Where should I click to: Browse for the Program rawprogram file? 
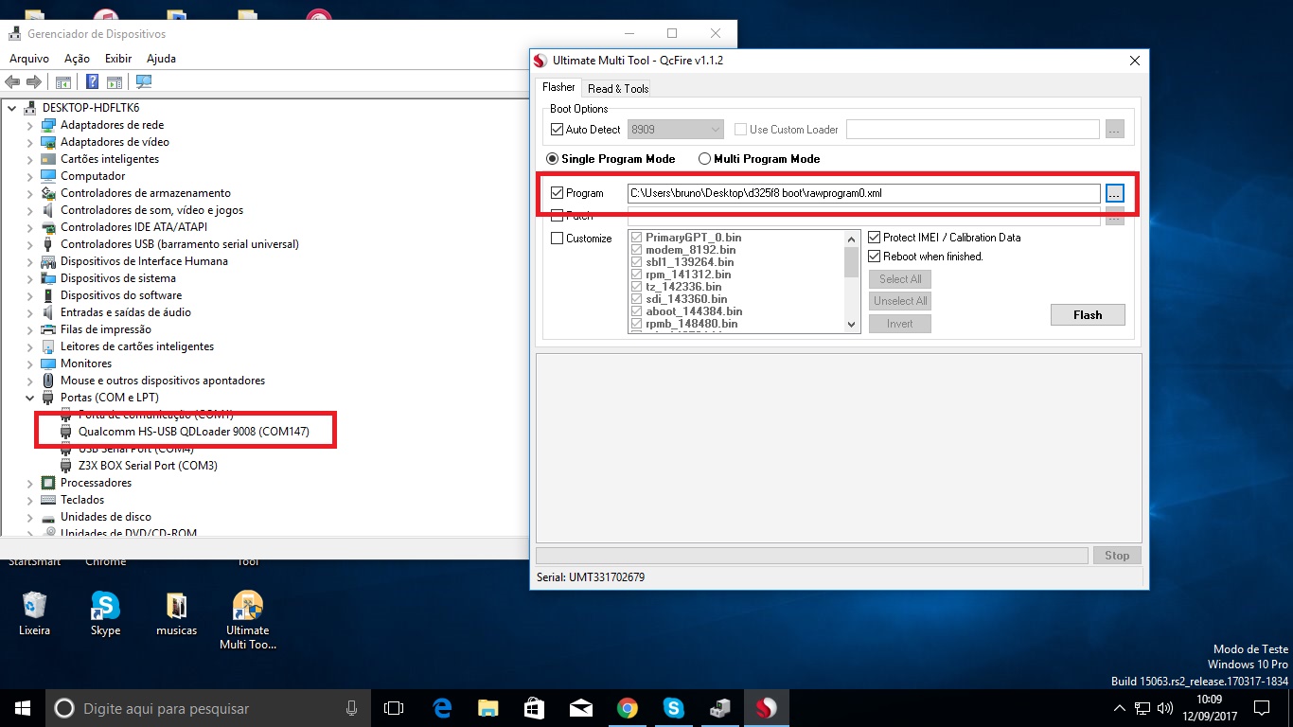click(1114, 193)
